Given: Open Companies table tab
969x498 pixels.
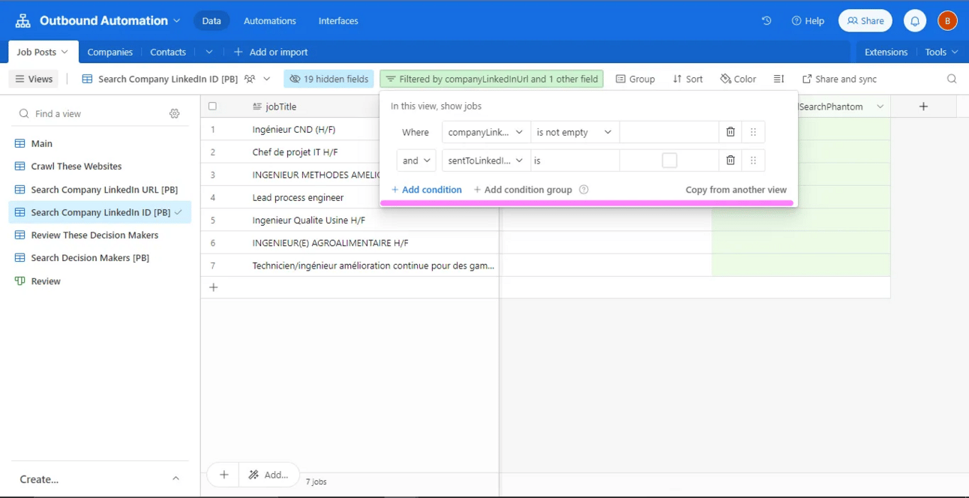Looking at the screenshot, I should 110,52.
